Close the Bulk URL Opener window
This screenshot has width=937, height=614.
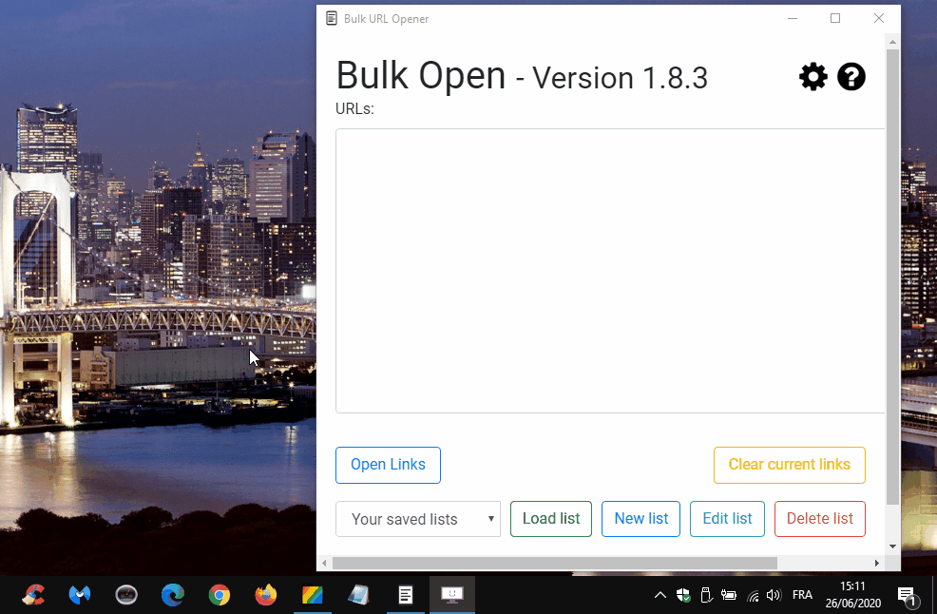(878, 18)
